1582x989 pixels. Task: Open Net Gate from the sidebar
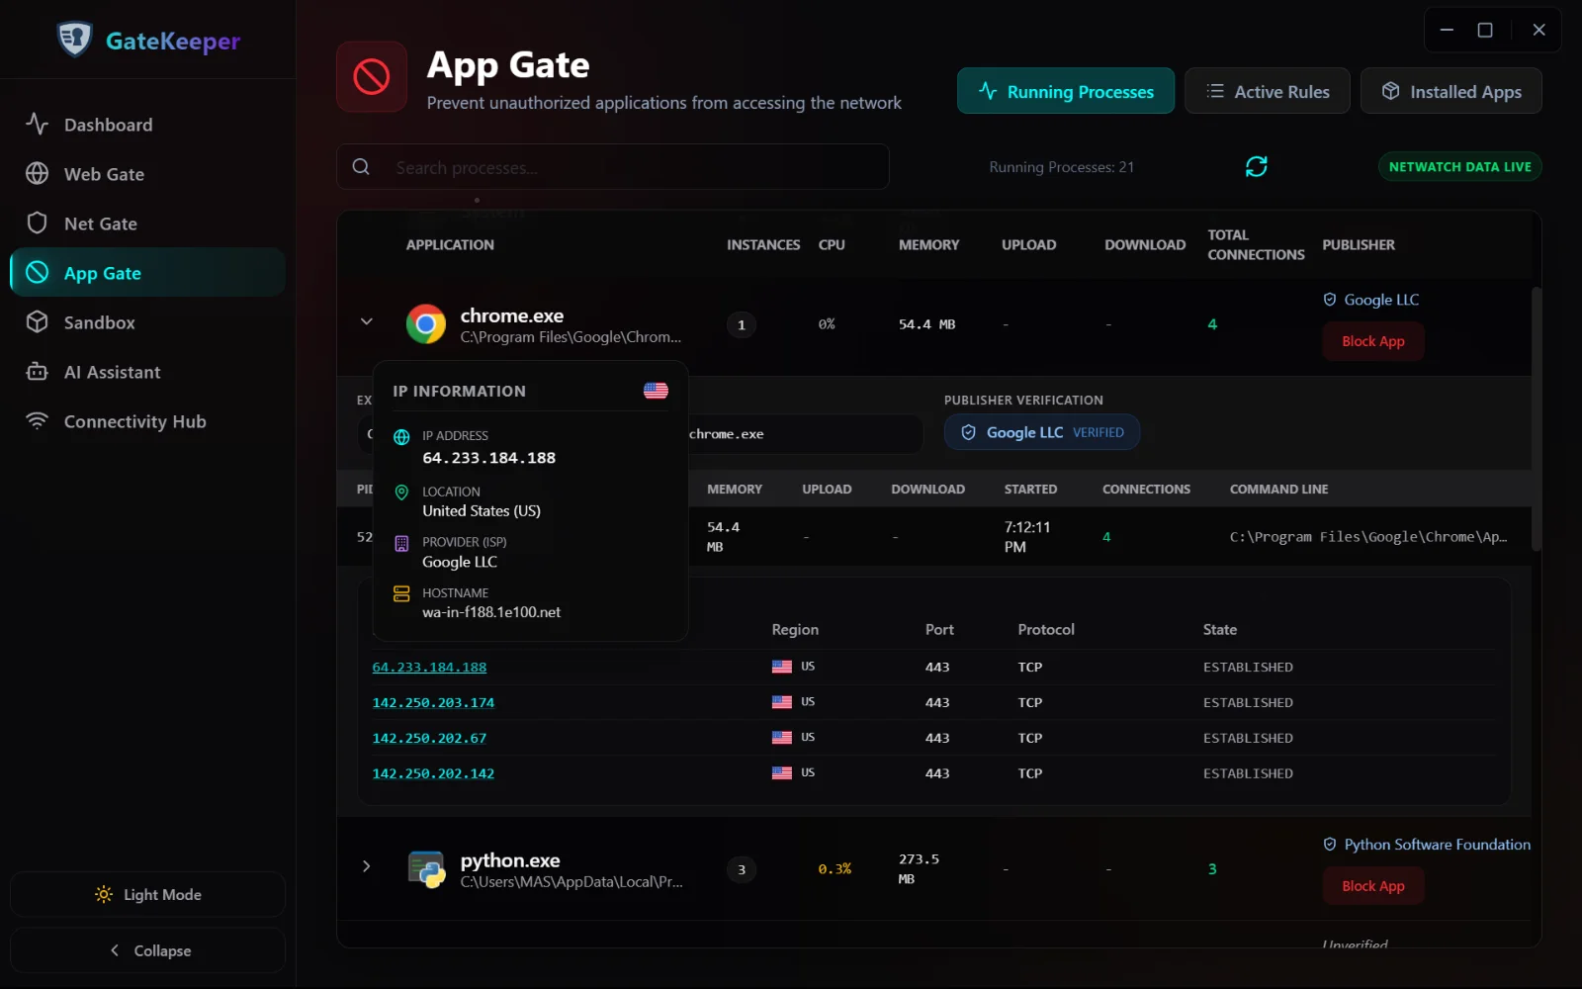click(148, 224)
